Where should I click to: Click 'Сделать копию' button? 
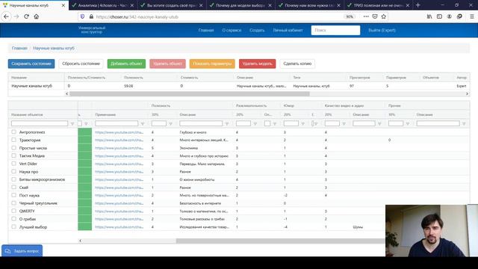pos(297,64)
